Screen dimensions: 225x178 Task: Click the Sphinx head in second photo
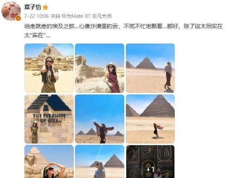(81, 60)
